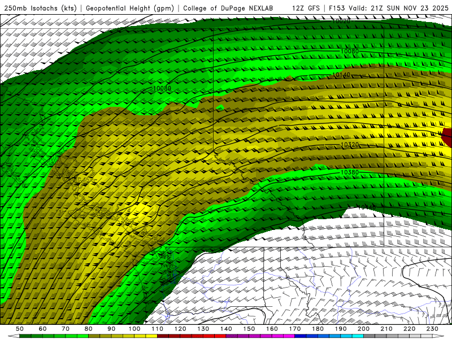
Task: Select the bright yellow swatch just before 110
Action: (x=151, y=336)
